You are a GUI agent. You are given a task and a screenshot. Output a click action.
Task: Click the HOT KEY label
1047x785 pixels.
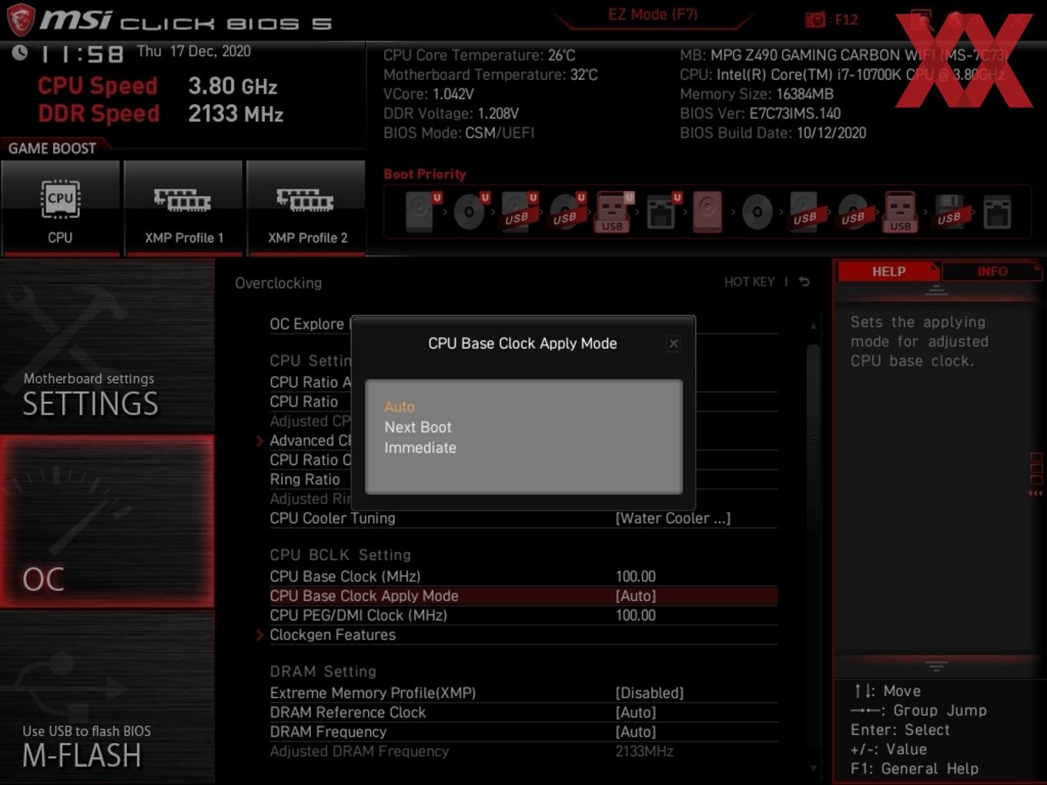(x=749, y=282)
